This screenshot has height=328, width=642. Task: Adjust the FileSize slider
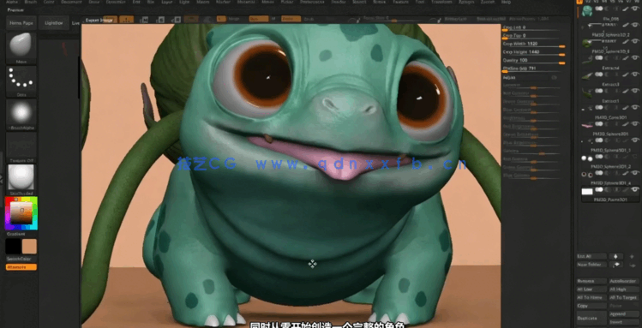pos(534,69)
